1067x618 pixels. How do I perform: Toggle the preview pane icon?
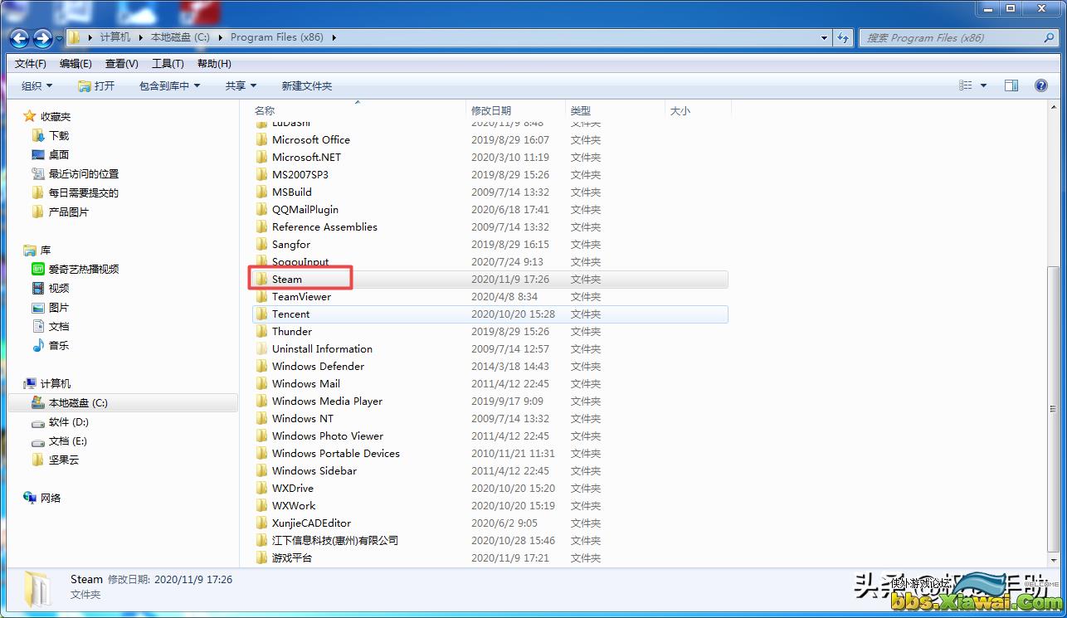coord(1011,85)
